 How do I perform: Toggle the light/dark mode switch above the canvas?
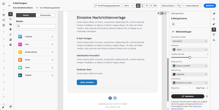click(160, 13)
